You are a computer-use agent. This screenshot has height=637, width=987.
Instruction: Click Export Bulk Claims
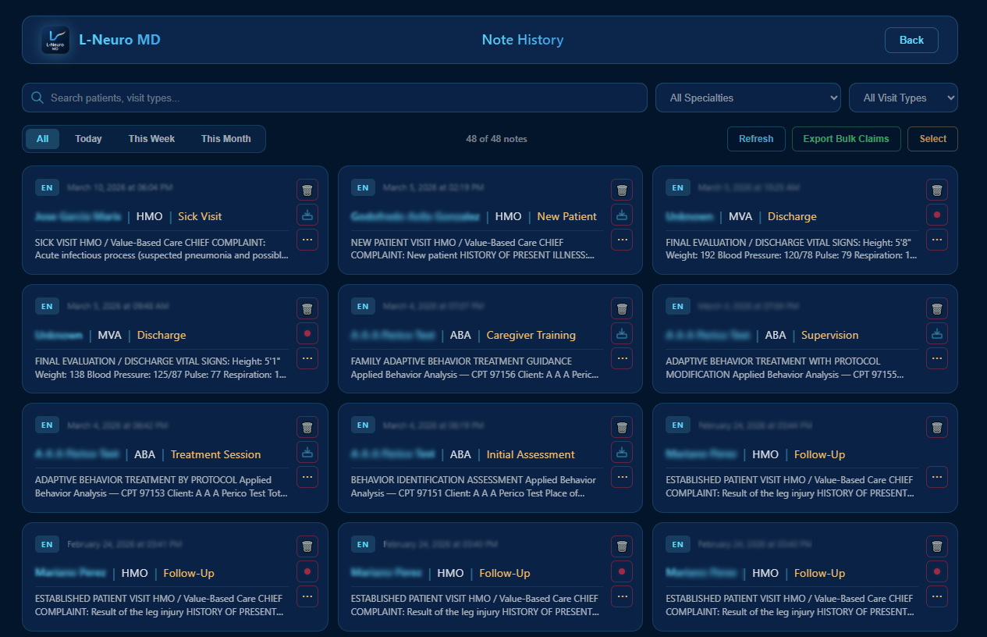[846, 138]
